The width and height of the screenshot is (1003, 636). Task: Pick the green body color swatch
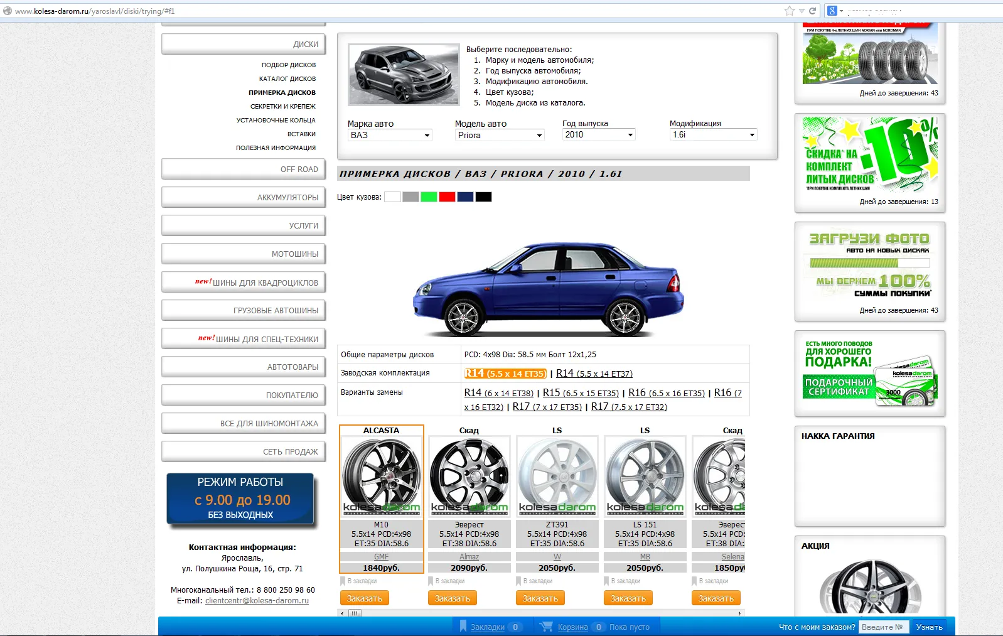pyautogui.click(x=429, y=197)
